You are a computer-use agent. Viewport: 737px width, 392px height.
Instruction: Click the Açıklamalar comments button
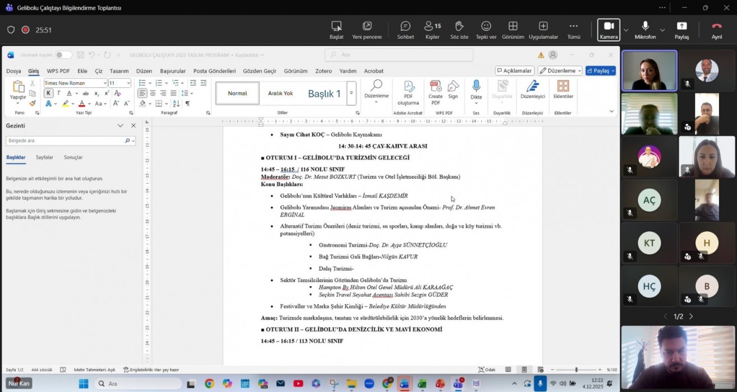pos(514,71)
